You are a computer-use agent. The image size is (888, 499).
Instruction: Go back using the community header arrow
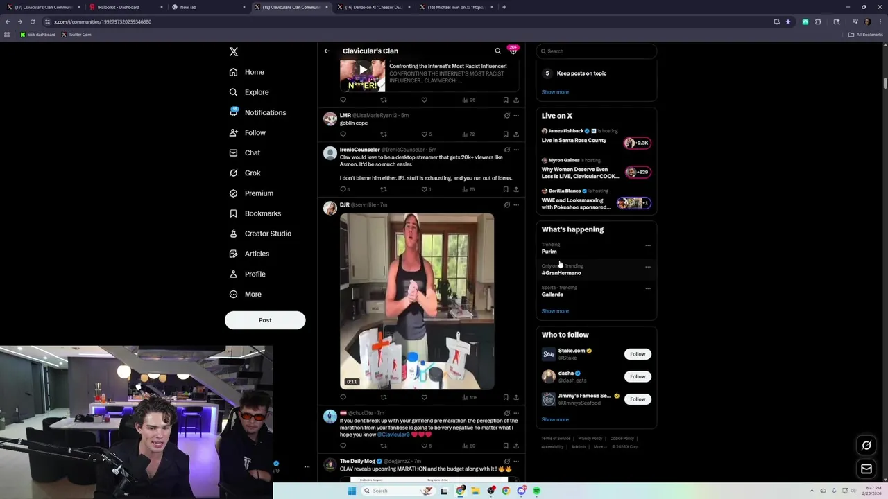[x=327, y=51]
